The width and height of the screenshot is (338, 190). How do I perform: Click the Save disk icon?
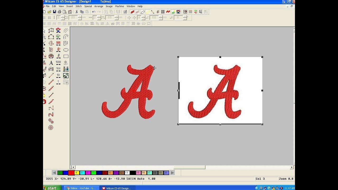click(54, 12)
